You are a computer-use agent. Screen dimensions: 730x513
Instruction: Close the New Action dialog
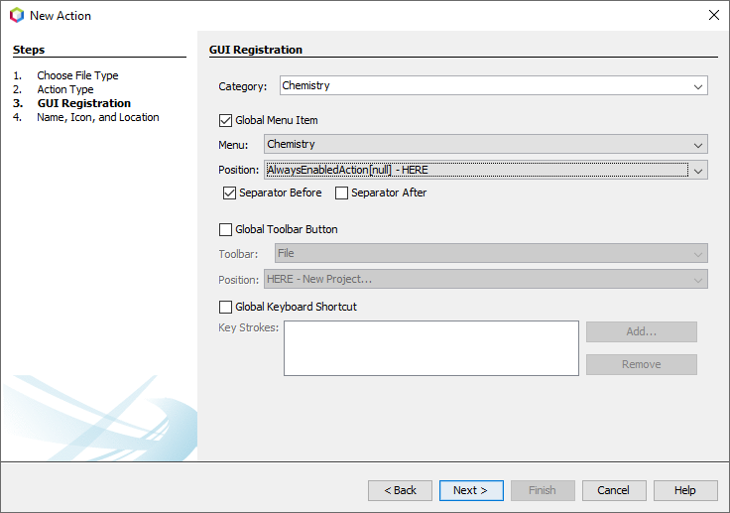point(713,15)
